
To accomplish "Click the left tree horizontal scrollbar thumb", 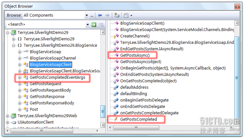I will (42, 131).
